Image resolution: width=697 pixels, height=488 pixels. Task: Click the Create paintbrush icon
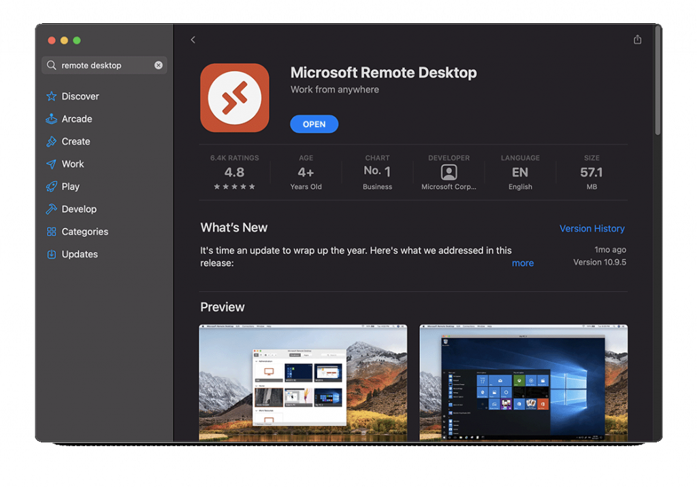[x=52, y=142]
